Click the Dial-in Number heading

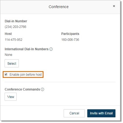point(16,21)
